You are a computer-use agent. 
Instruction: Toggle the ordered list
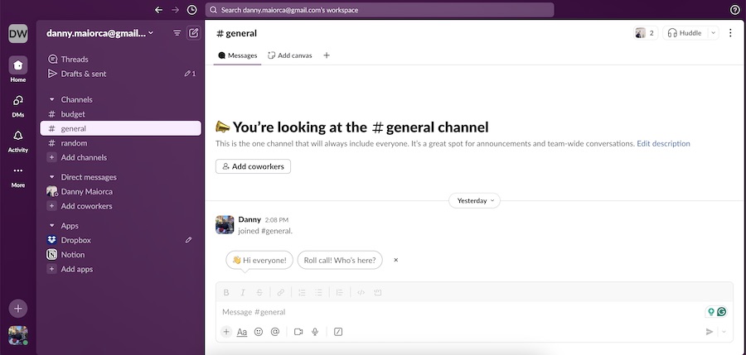coord(302,293)
